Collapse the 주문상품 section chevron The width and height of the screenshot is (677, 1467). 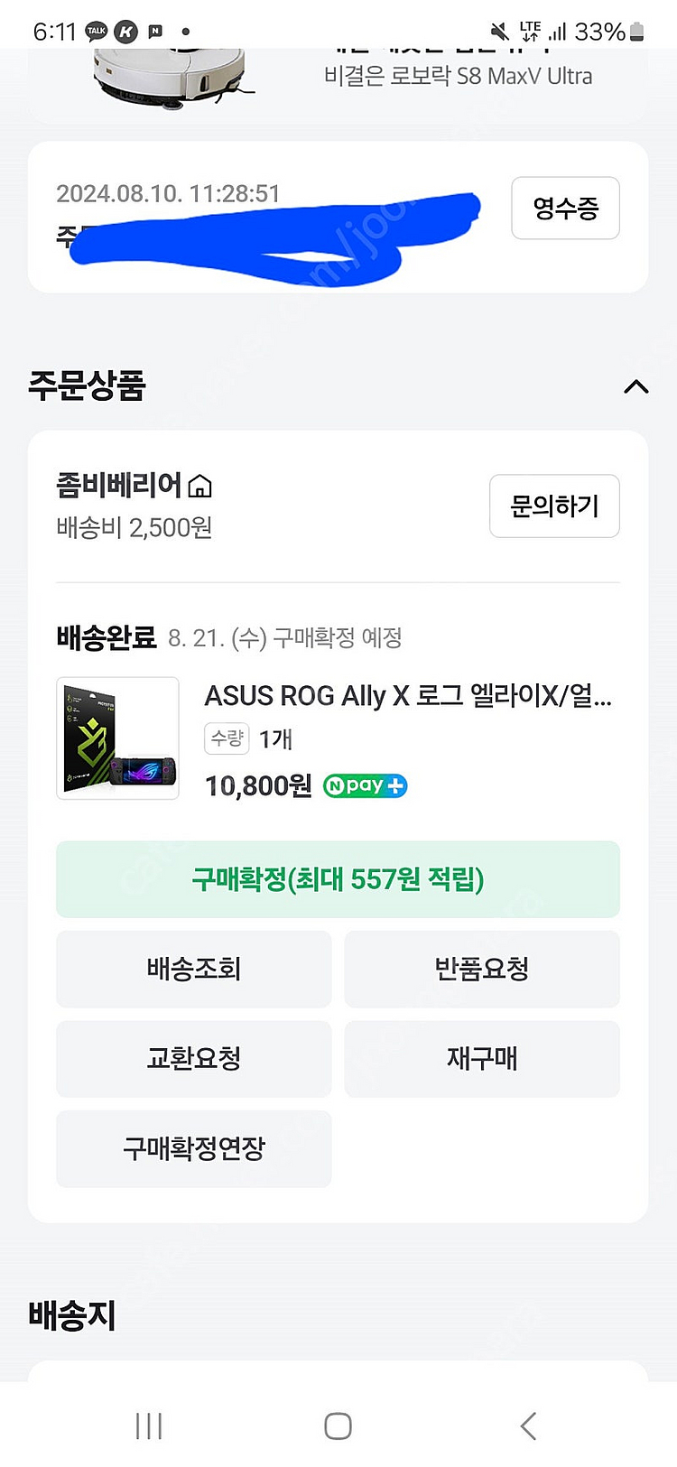635,386
